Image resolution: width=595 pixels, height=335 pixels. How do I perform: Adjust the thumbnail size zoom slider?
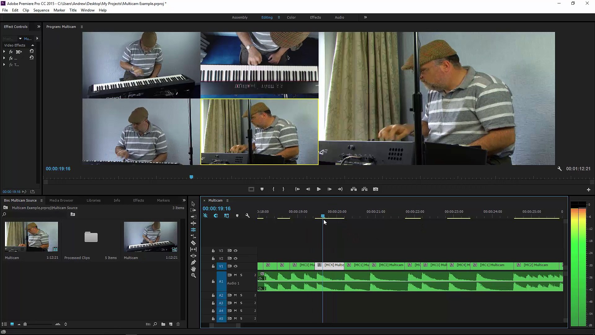[25, 324]
